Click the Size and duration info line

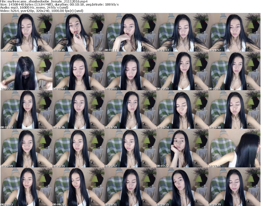(x=59, y=5)
